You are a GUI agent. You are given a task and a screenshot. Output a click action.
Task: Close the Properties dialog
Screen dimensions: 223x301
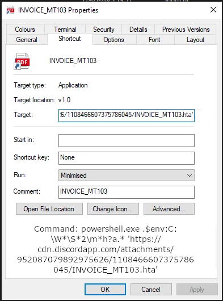point(213,10)
